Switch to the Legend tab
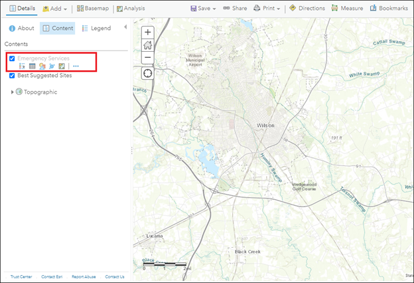 pos(96,29)
